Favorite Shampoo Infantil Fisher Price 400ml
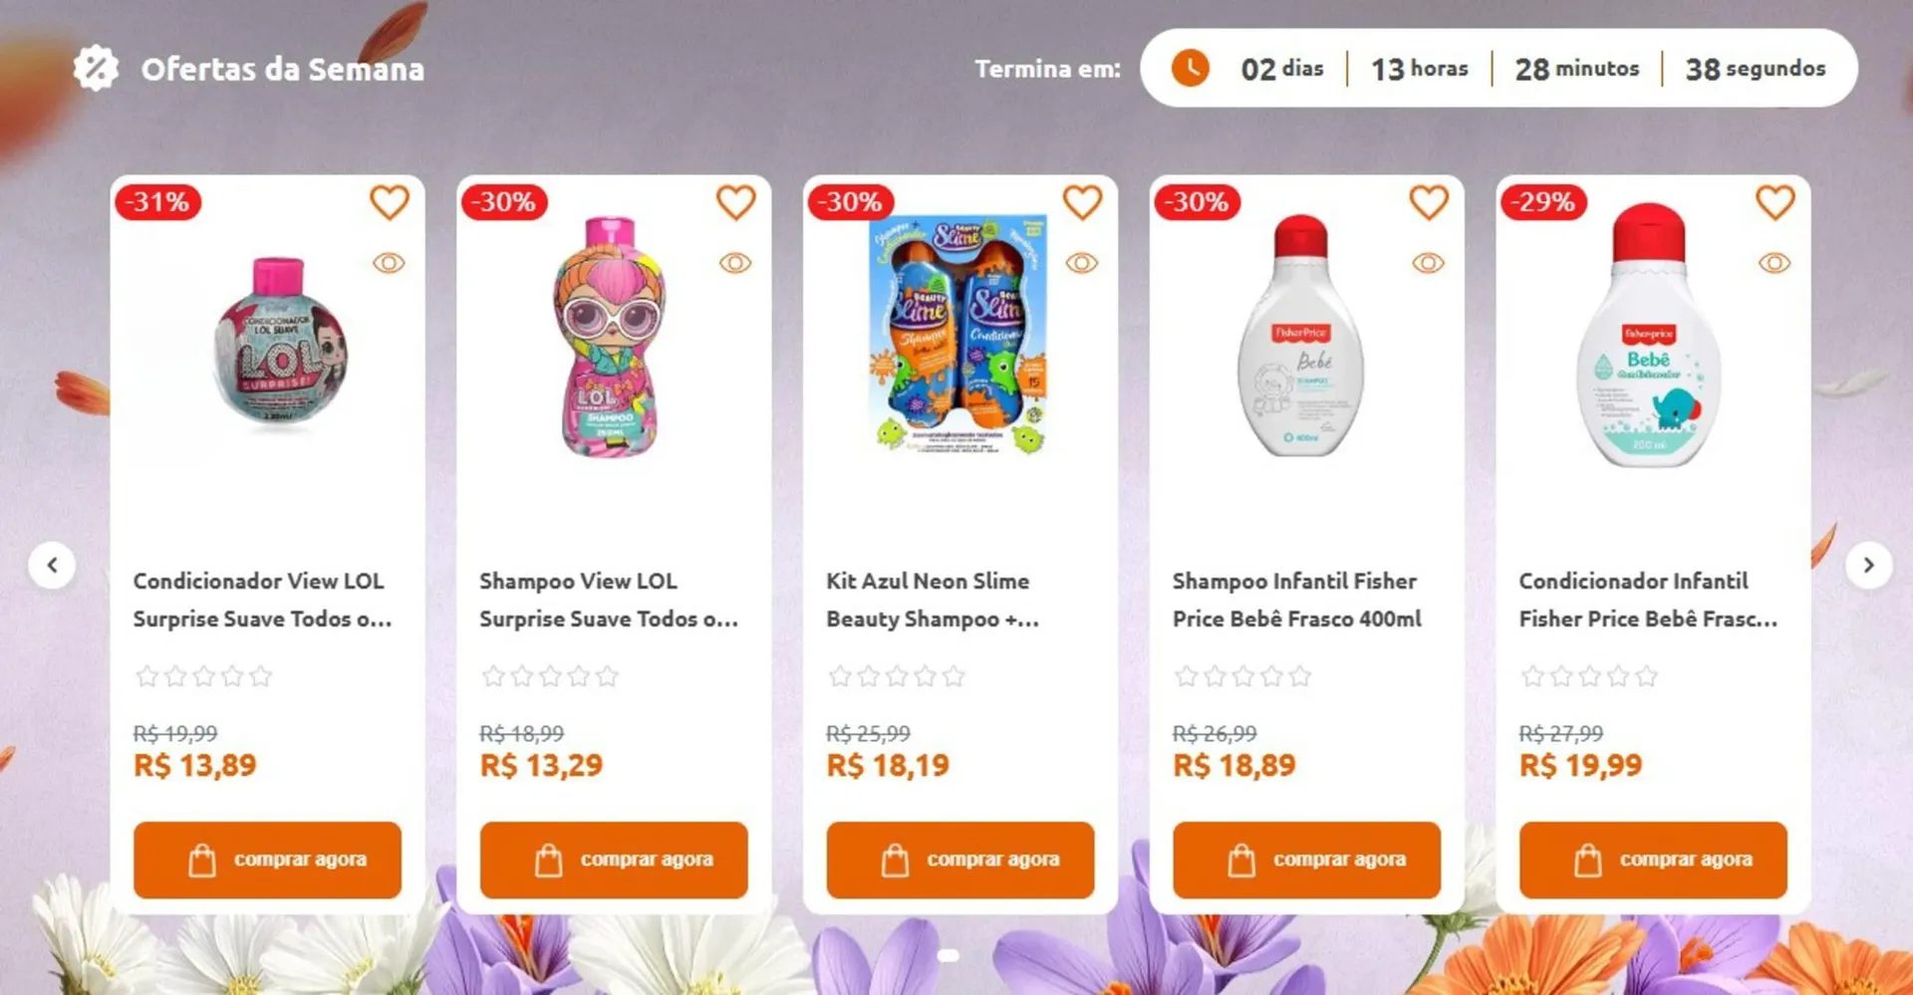Viewport: 1913px width, 995px height. click(x=1428, y=202)
